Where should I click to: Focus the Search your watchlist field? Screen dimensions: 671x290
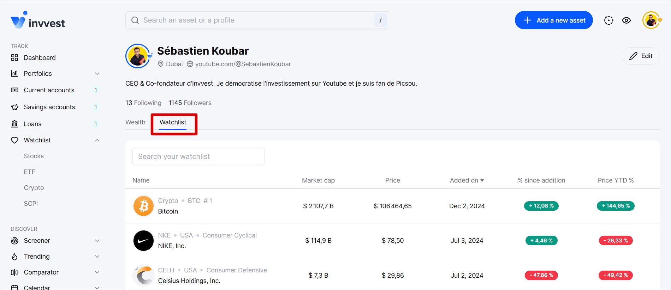point(198,156)
